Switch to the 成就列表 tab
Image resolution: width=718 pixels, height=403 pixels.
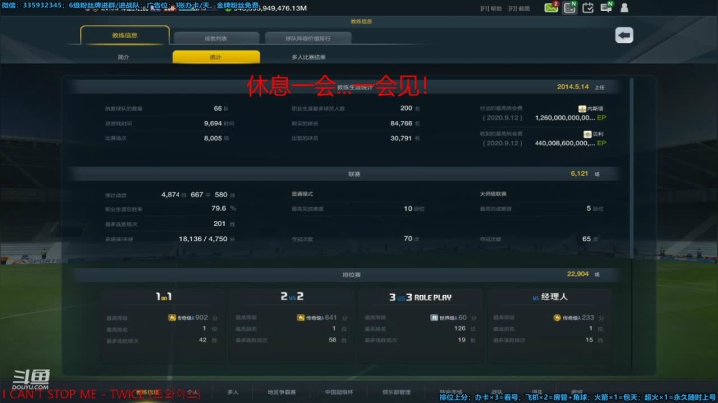point(216,38)
